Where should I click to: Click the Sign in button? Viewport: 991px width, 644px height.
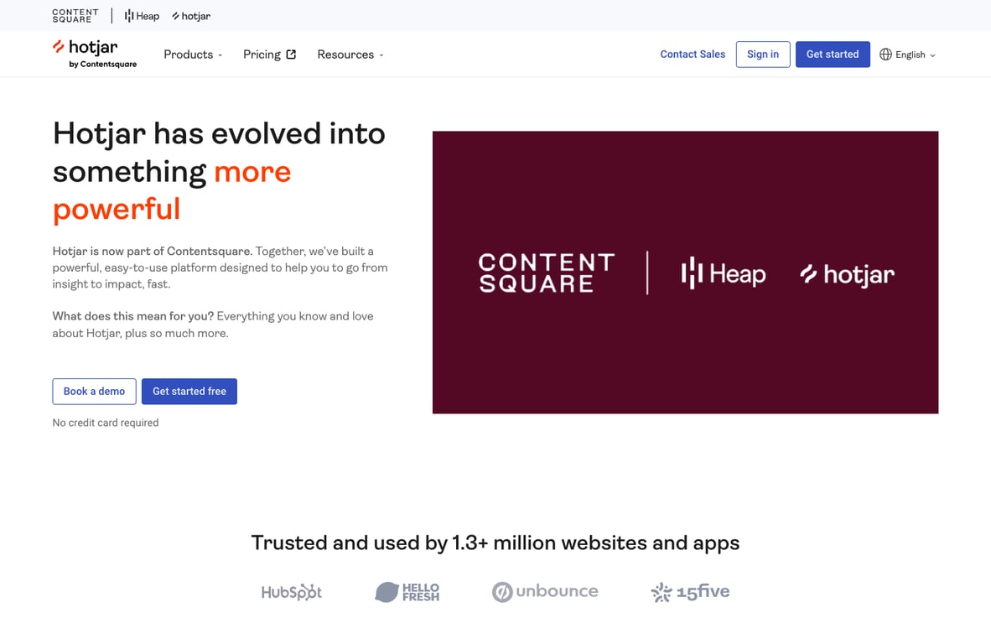click(x=763, y=55)
